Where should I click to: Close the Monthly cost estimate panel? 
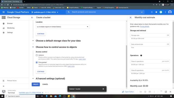[130, 17]
